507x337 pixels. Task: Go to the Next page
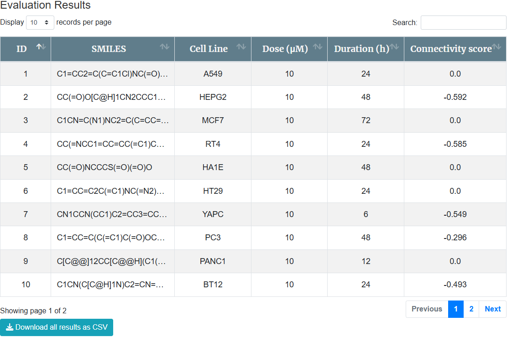(493, 309)
